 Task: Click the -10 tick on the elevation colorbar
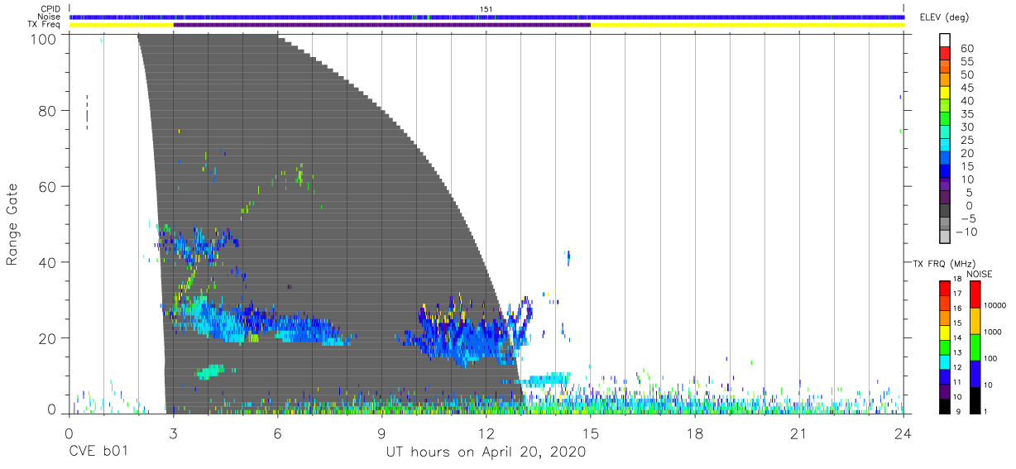click(x=968, y=232)
